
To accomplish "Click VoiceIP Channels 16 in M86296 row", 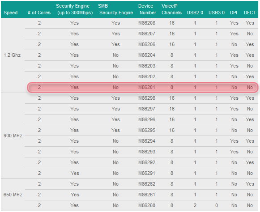I will point(172,119).
